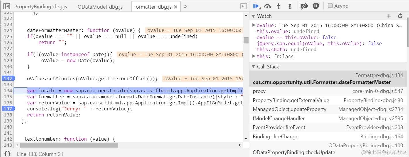
Task: Step over next function call
Action: click(268, 6)
